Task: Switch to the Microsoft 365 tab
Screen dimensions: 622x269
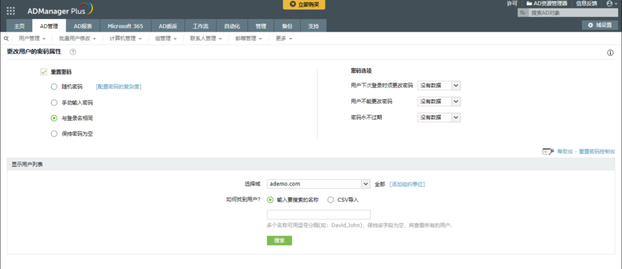Action: tap(125, 26)
